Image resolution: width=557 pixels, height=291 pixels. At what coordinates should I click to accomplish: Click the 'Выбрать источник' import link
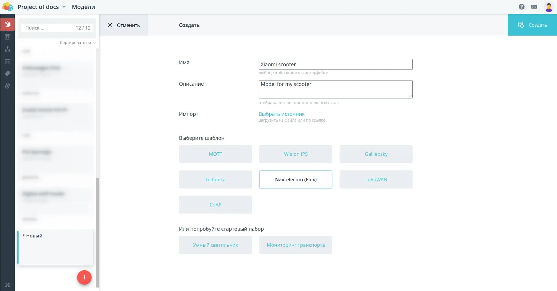tap(281, 114)
